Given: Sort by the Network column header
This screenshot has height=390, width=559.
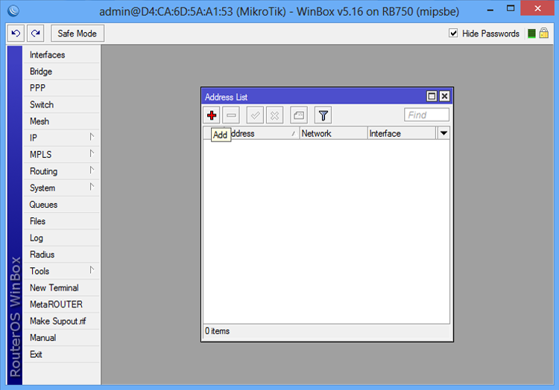Looking at the screenshot, I should [333, 133].
